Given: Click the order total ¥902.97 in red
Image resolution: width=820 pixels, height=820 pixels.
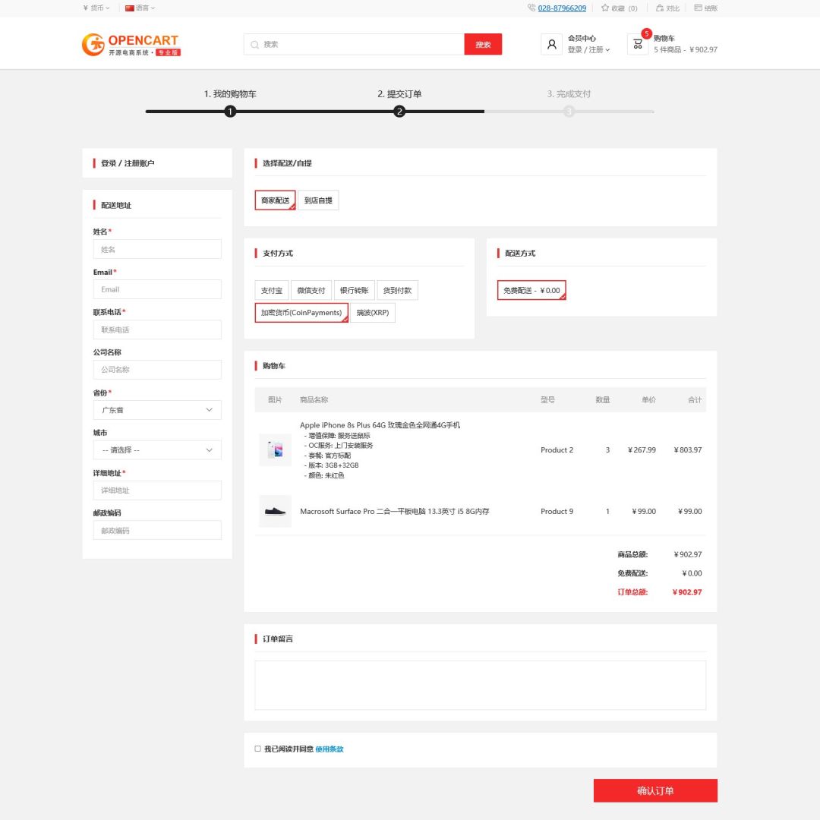Looking at the screenshot, I should [687, 592].
